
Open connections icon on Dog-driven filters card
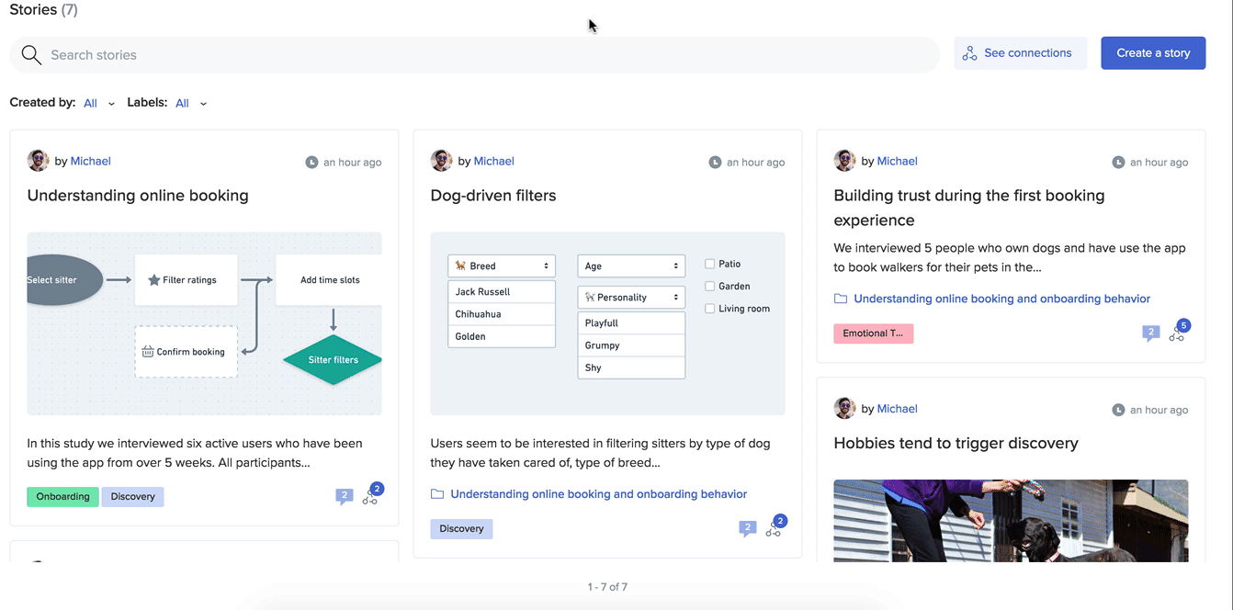click(774, 530)
